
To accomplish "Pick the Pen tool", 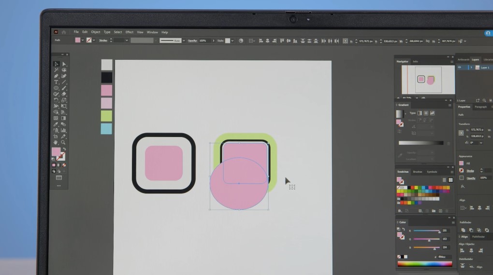I will [x=56, y=76].
